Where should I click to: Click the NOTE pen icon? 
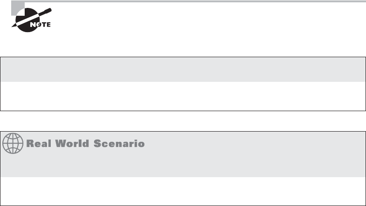point(32,18)
